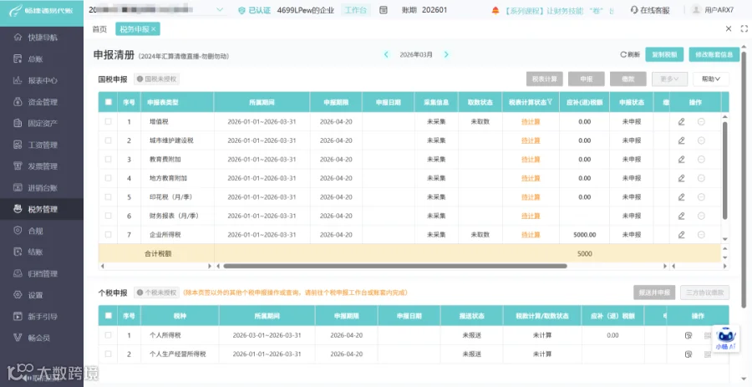Check the 个人生产经营所得税 row checkbox
The height and width of the screenshot is (387, 752).
tap(108, 354)
